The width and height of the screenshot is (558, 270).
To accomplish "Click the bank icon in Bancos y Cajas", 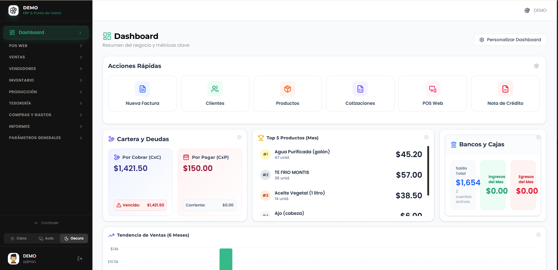I will point(454,144).
